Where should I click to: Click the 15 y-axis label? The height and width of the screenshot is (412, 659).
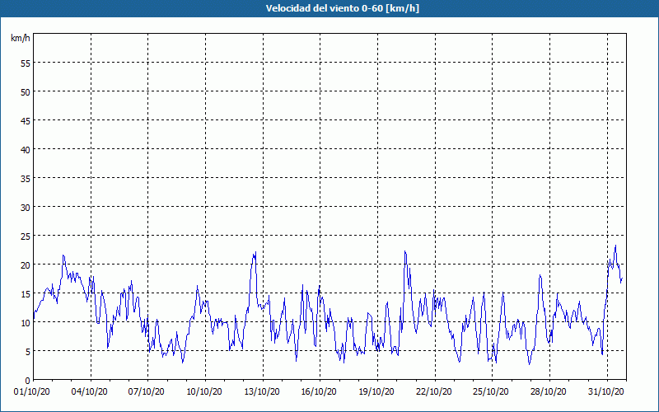pos(26,294)
